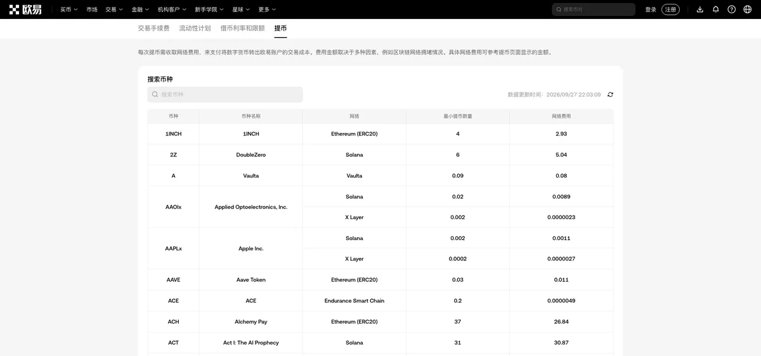This screenshot has height=356, width=761.
Task: Switch to the 交易手续费 tab
Action: coord(153,29)
